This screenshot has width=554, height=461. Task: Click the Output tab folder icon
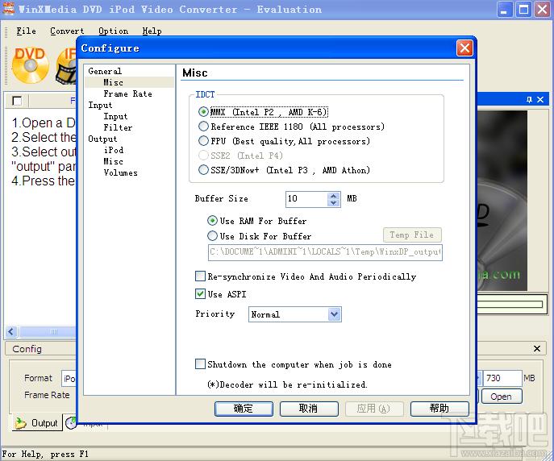[21, 423]
